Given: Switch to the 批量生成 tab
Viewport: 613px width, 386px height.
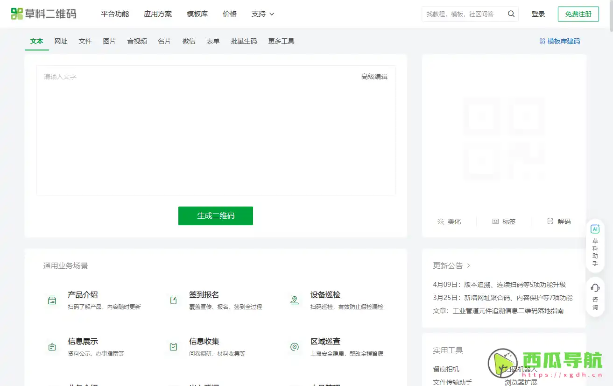Looking at the screenshot, I should 243,41.
